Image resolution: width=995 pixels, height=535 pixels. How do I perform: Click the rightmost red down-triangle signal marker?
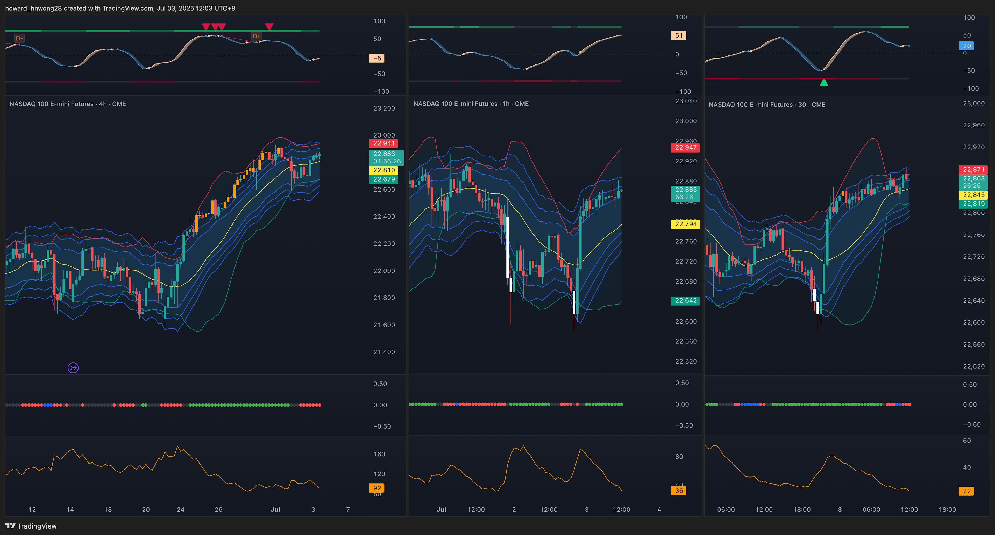269,26
